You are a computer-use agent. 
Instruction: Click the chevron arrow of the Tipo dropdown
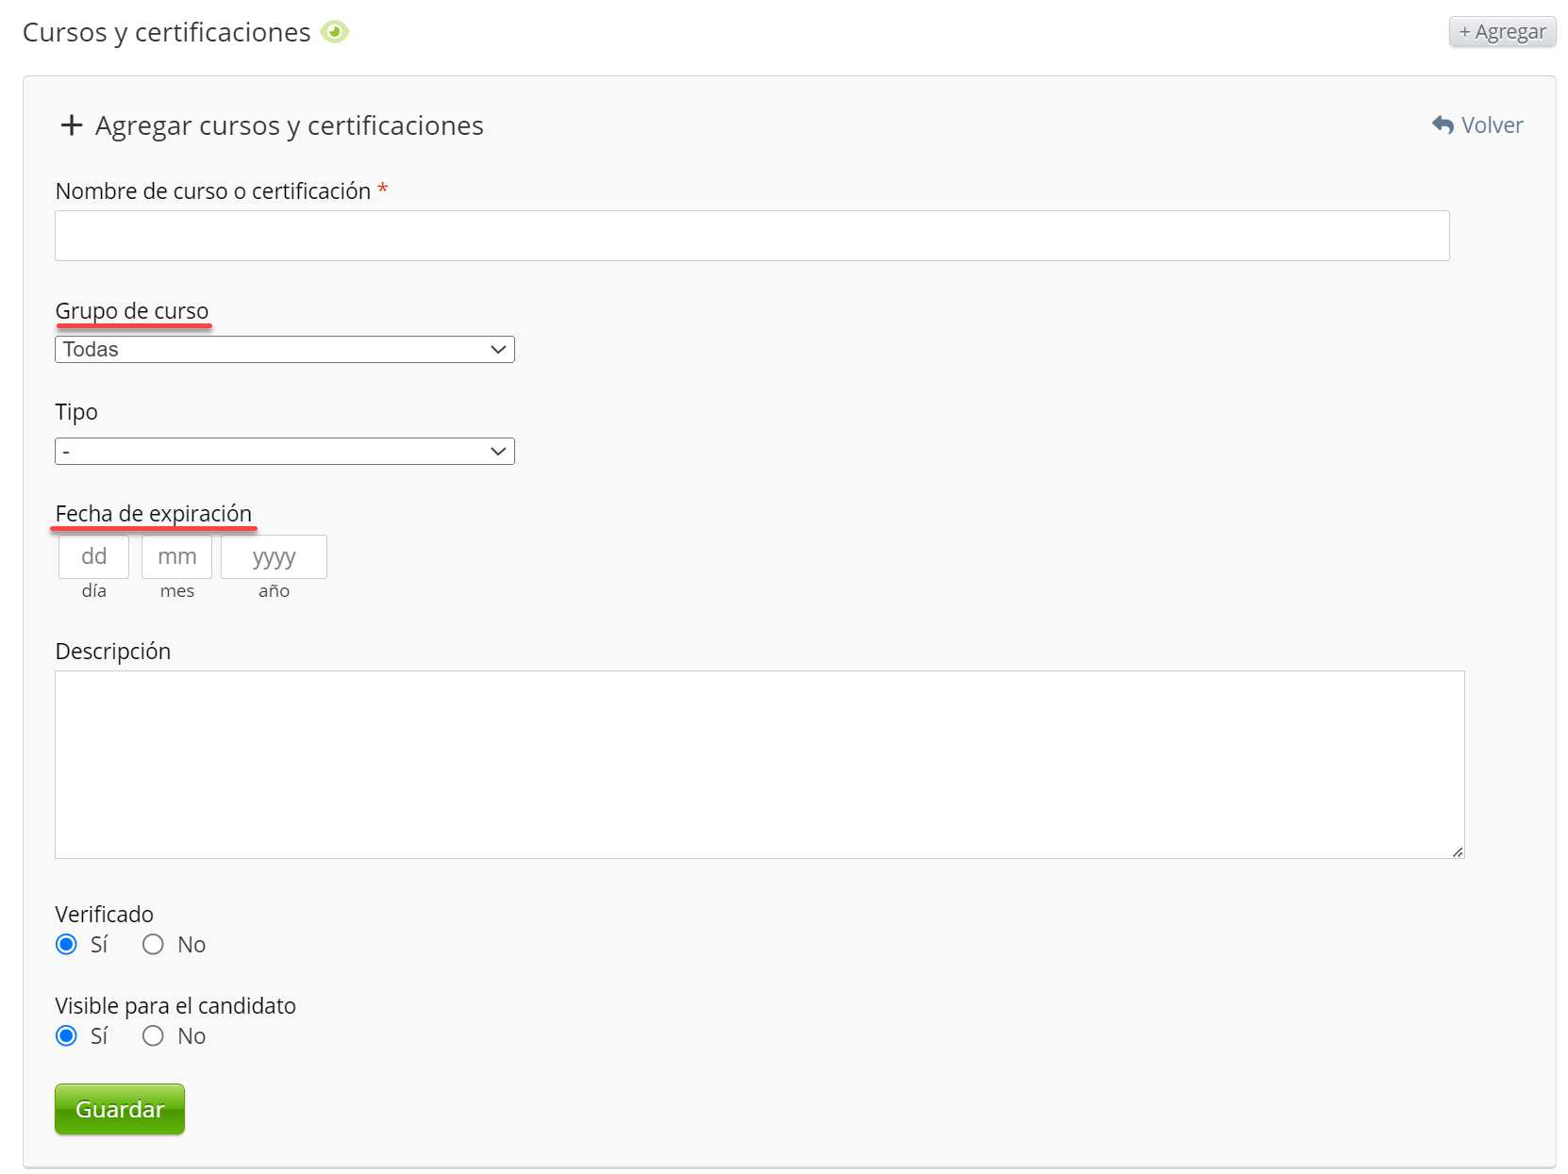click(498, 452)
